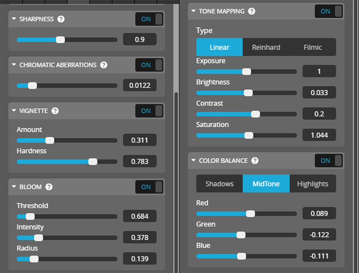Click the Vignette help question mark
This screenshot has width=359, height=273.
[x=56, y=111]
